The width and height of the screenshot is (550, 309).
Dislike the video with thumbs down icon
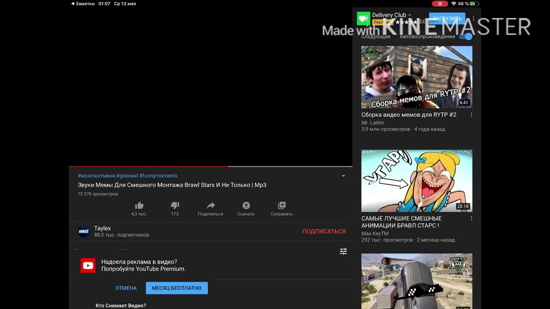tap(175, 206)
